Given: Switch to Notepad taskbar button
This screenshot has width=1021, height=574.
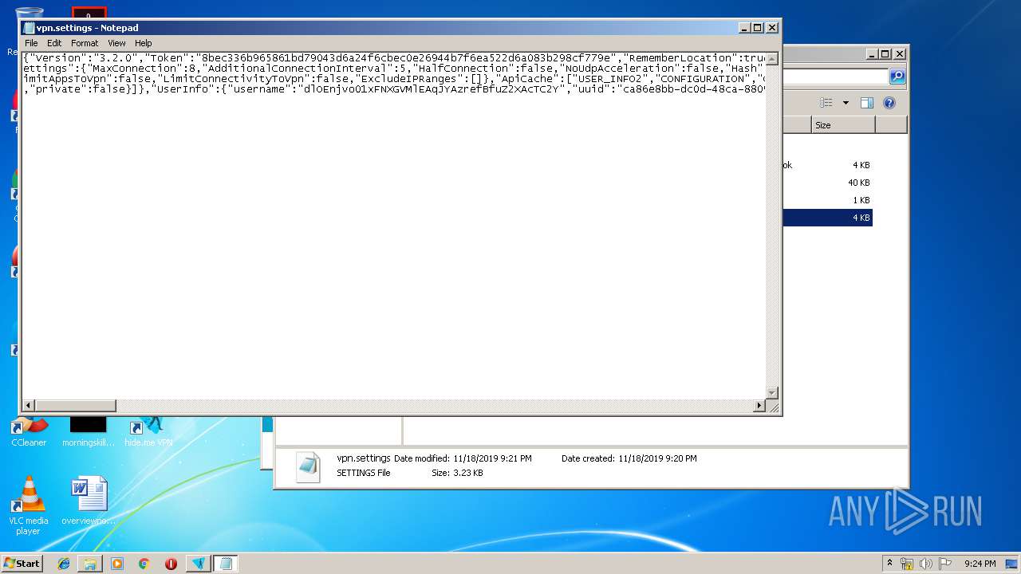Looking at the screenshot, I should pos(226,563).
